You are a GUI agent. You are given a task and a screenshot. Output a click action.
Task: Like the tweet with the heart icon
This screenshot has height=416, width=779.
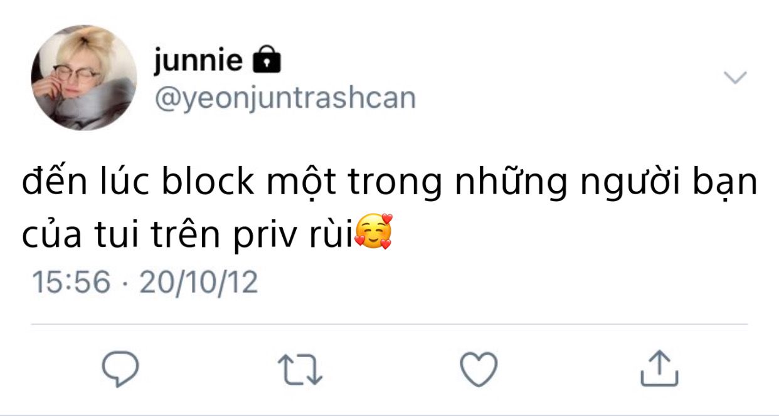pos(479,368)
